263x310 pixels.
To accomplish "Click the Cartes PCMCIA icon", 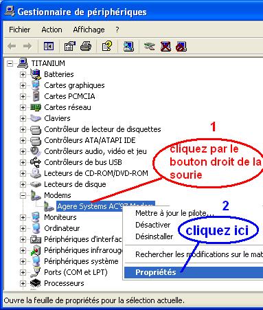I will 36,96.
